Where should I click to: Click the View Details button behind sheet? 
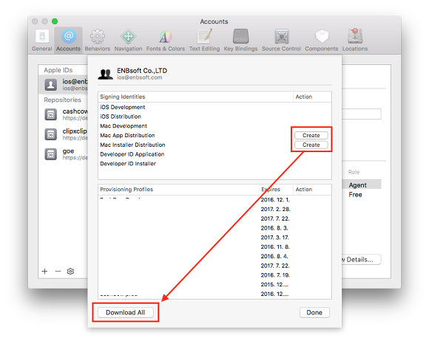click(361, 259)
